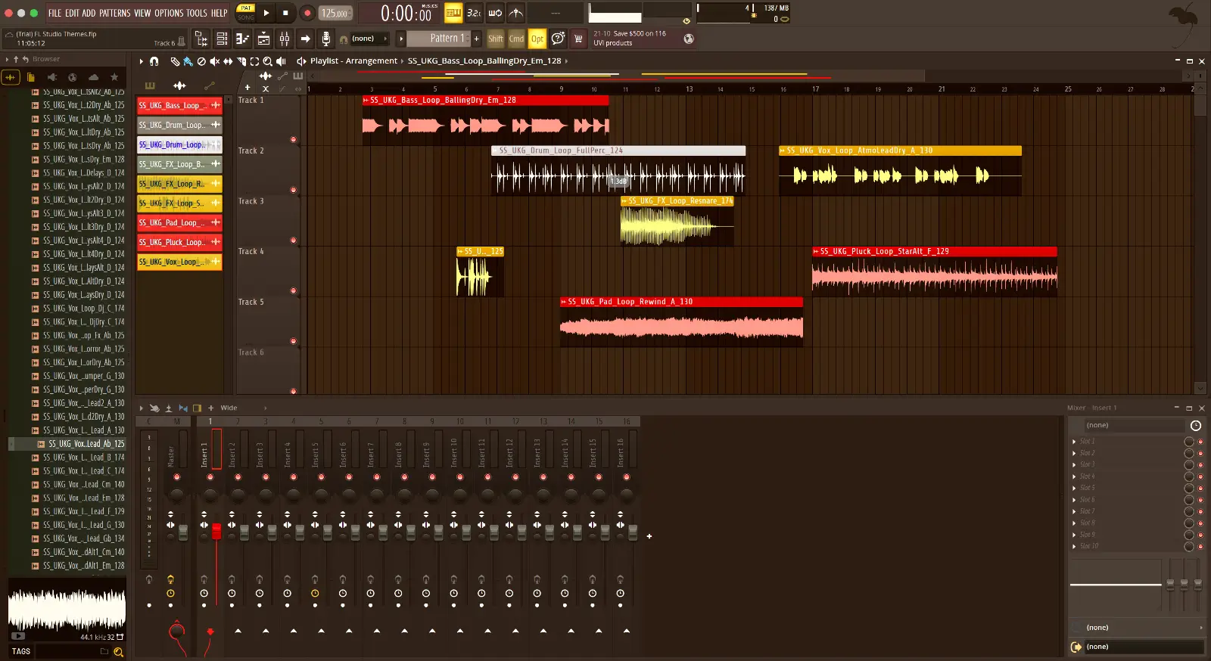Image resolution: width=1211 pixels, height=661 pixels.
Task: Toggle Track 1 mute button in Playlist
Action: pos(294,139)
